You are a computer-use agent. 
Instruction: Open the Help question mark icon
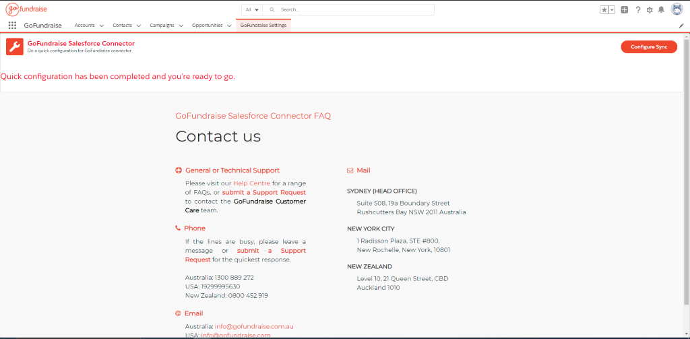(637, 9)
